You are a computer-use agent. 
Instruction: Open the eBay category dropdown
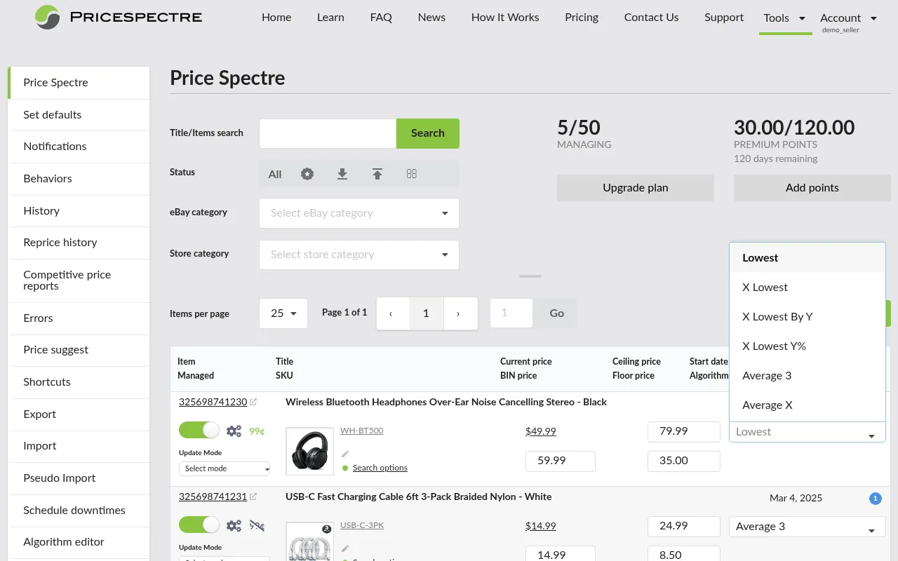[x=358, y=212]
